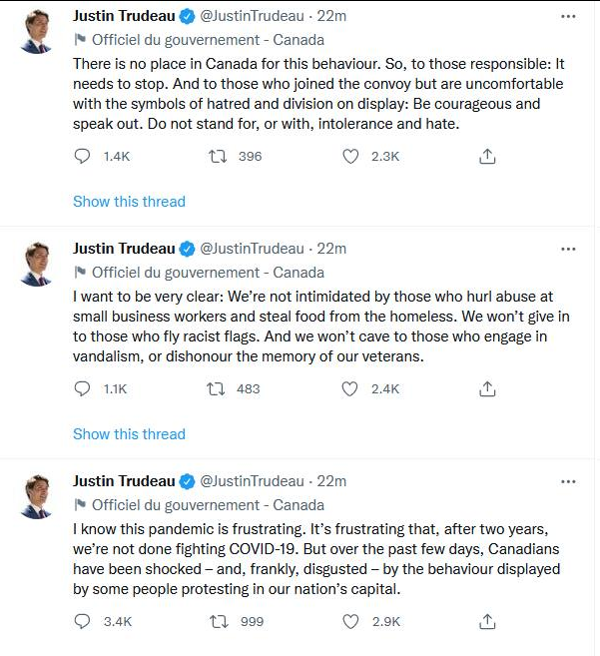The image size is (600, 656).
Task: Like the tweet with 2.3K likes
Action: pos(350,157)
